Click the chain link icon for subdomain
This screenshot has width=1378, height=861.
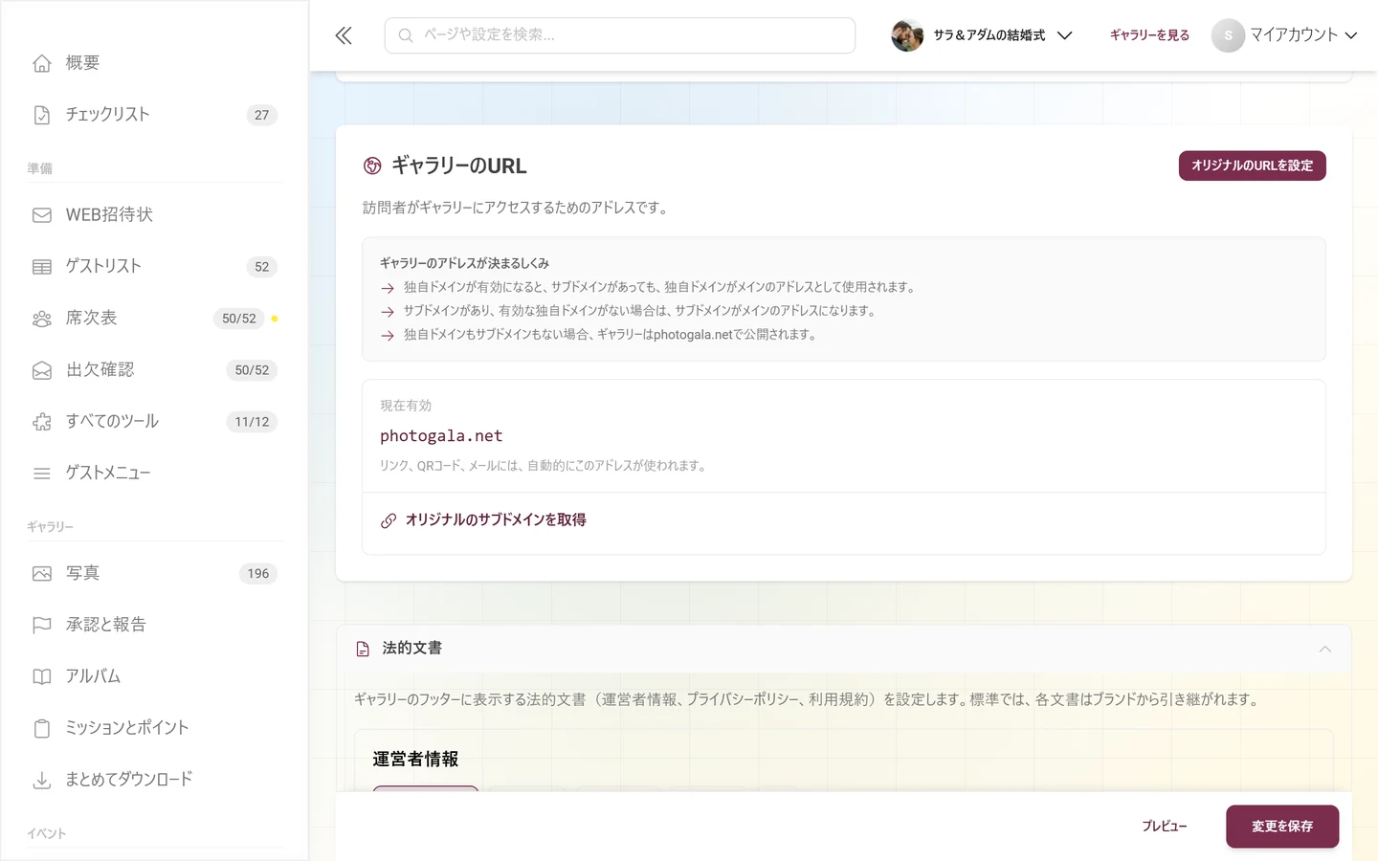[x=389, y=520]
